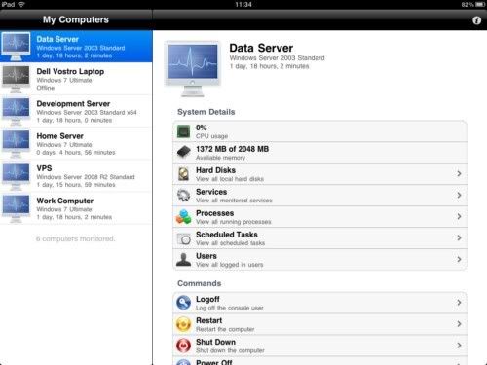Screen dimensions: 487x365
Task: Open the Home Server entry
Action: (x=76, y=143)
